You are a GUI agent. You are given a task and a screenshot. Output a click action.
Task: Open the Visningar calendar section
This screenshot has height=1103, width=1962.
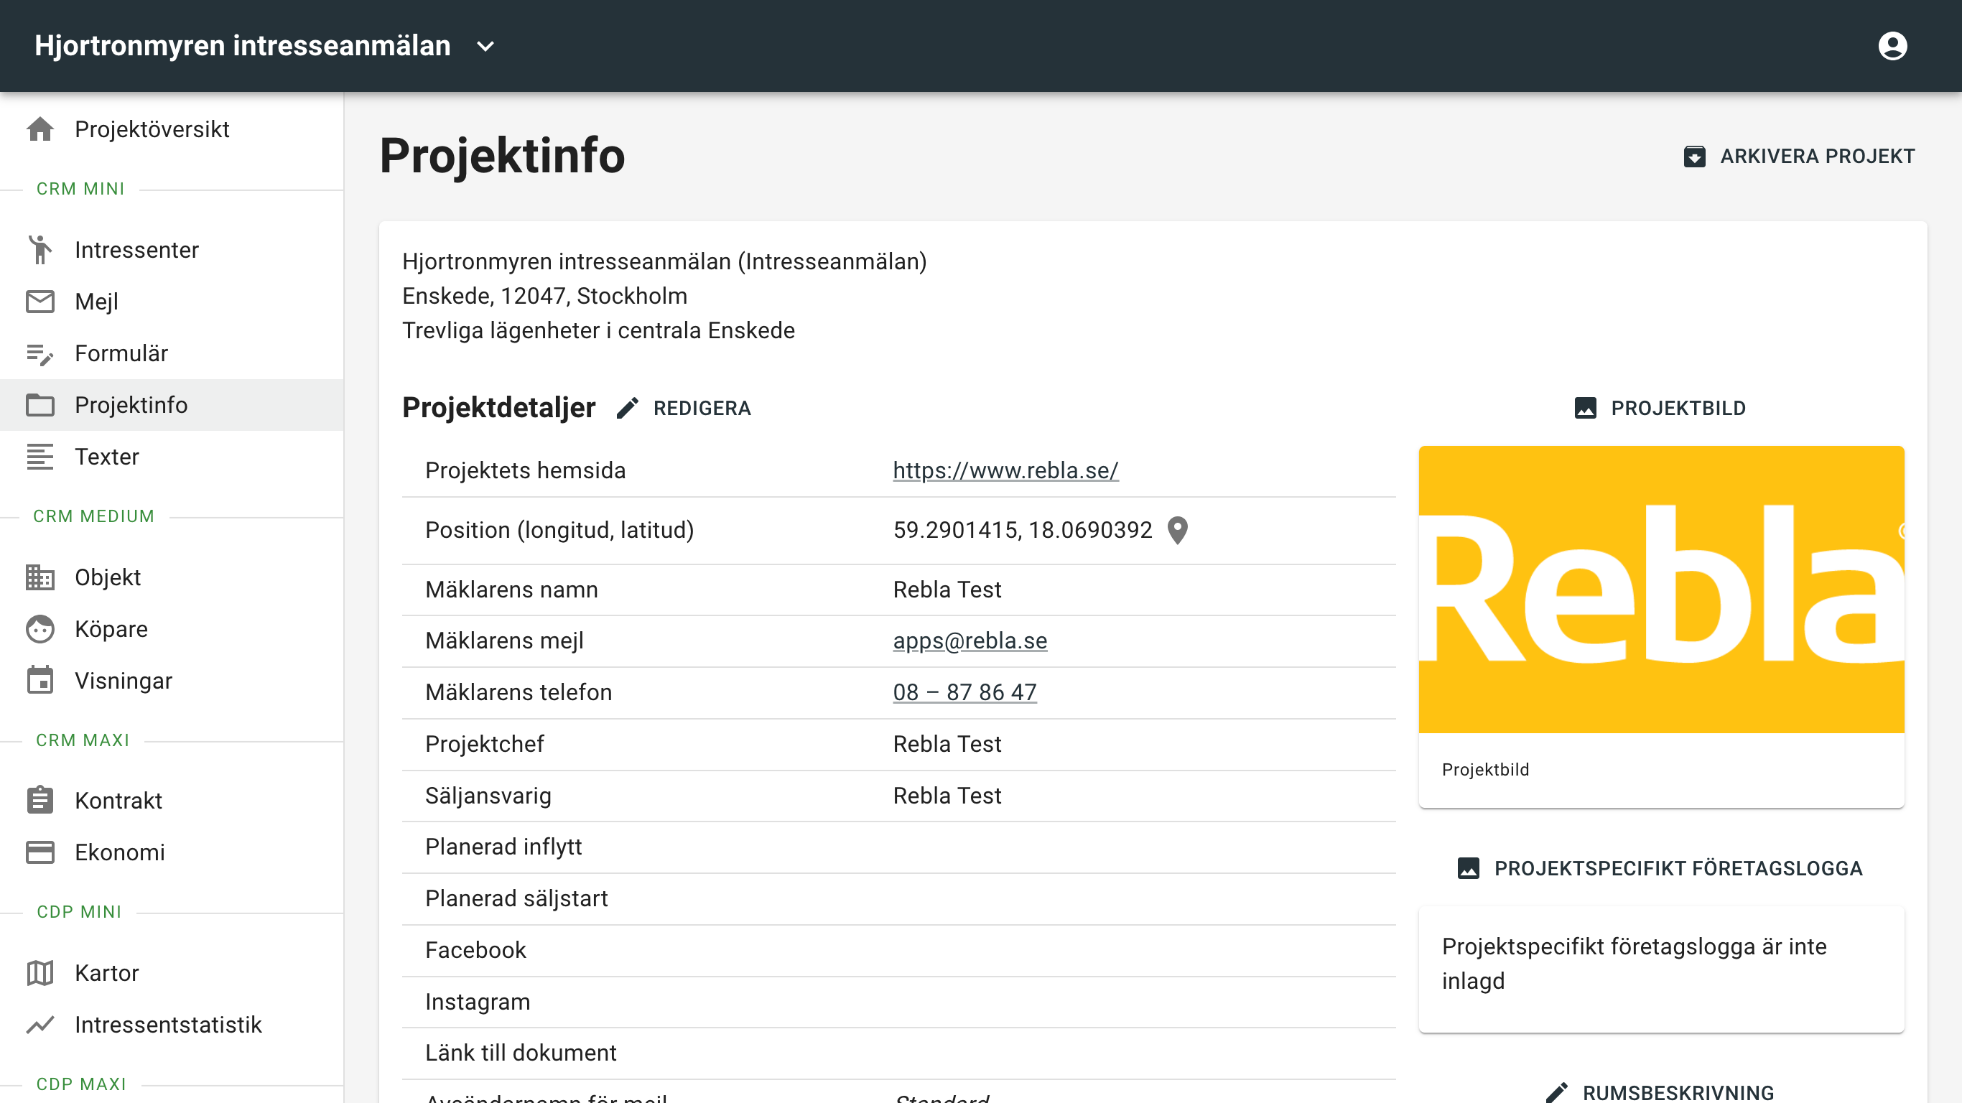tap(124, 681)
